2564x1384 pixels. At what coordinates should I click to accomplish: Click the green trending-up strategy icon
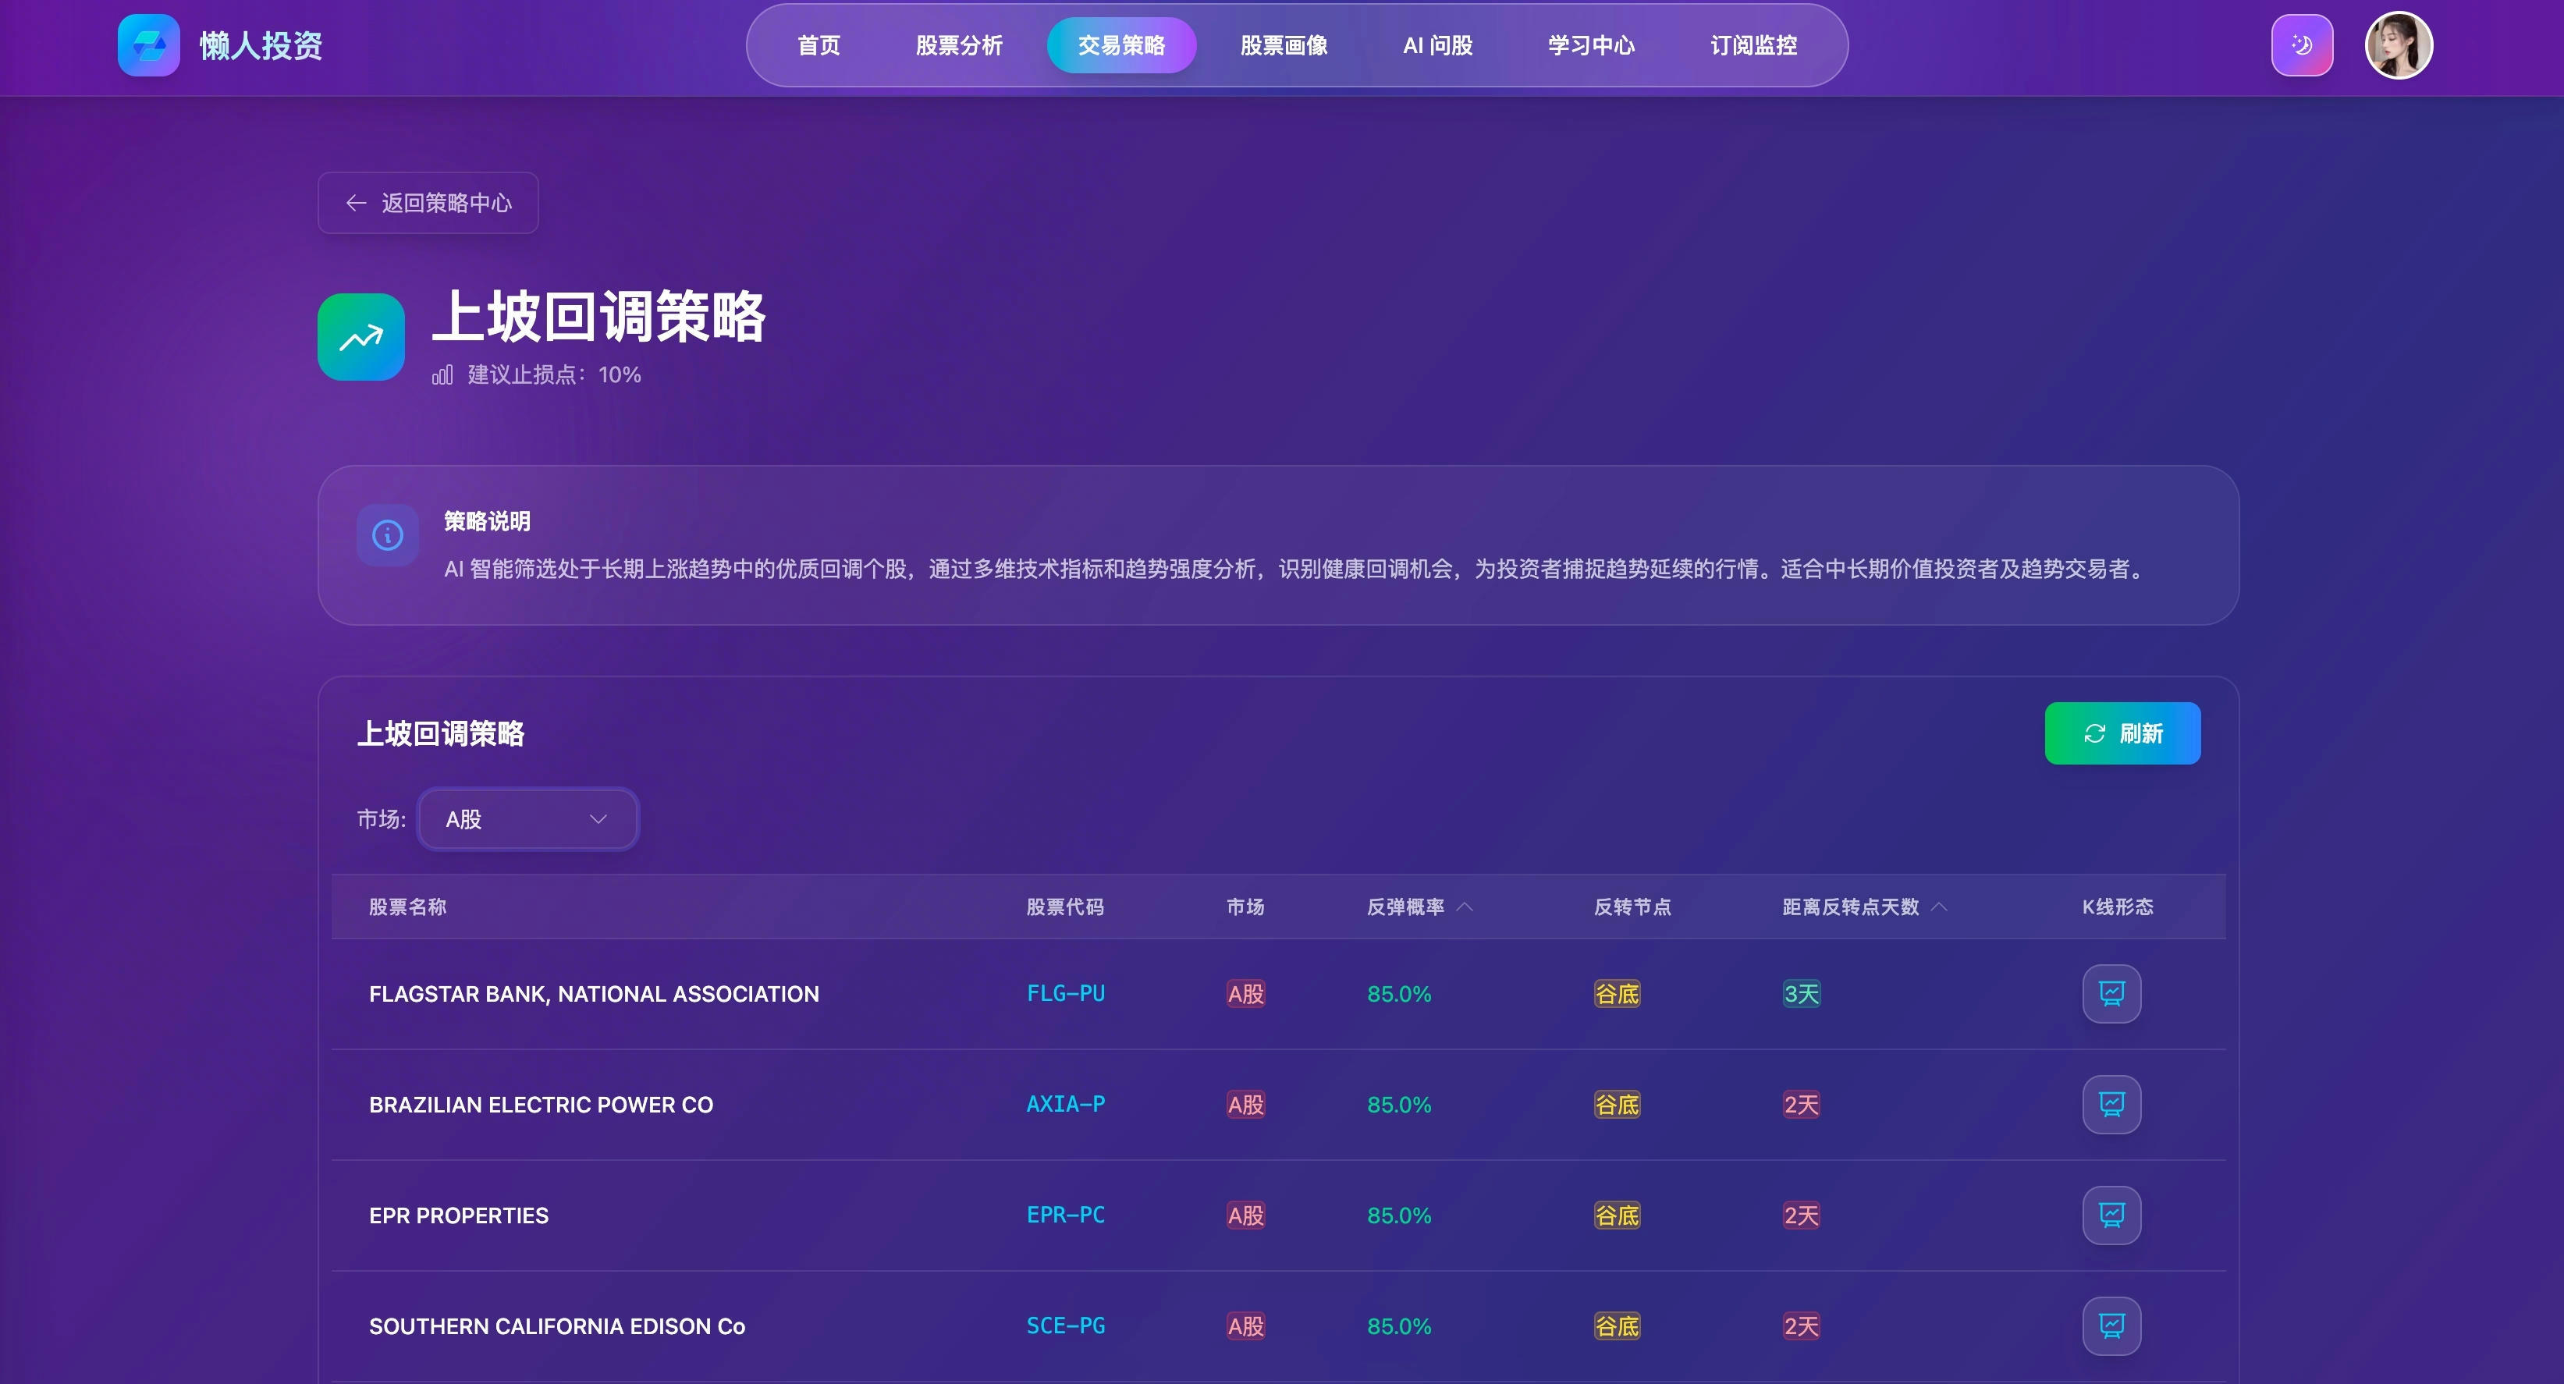point(360,337)
